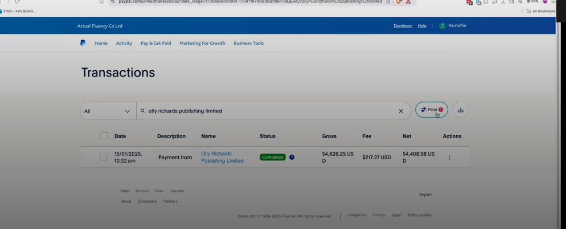
Task: Click the Privacy footer link
Action: 379,215
